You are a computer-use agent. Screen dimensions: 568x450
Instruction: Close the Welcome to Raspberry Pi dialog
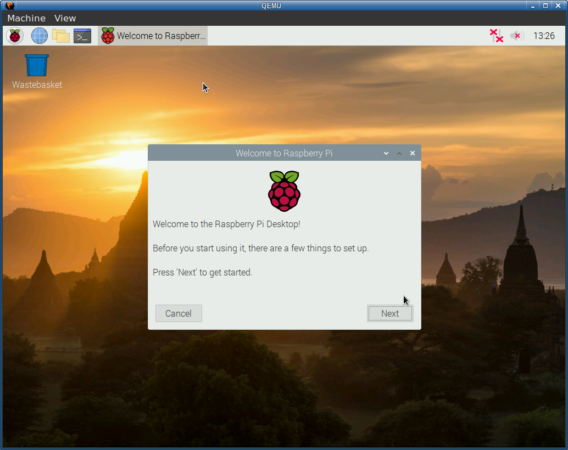412,153
